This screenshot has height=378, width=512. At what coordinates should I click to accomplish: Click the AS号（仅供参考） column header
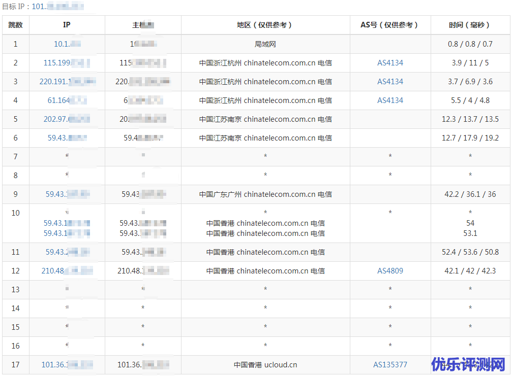click(390, 25)
